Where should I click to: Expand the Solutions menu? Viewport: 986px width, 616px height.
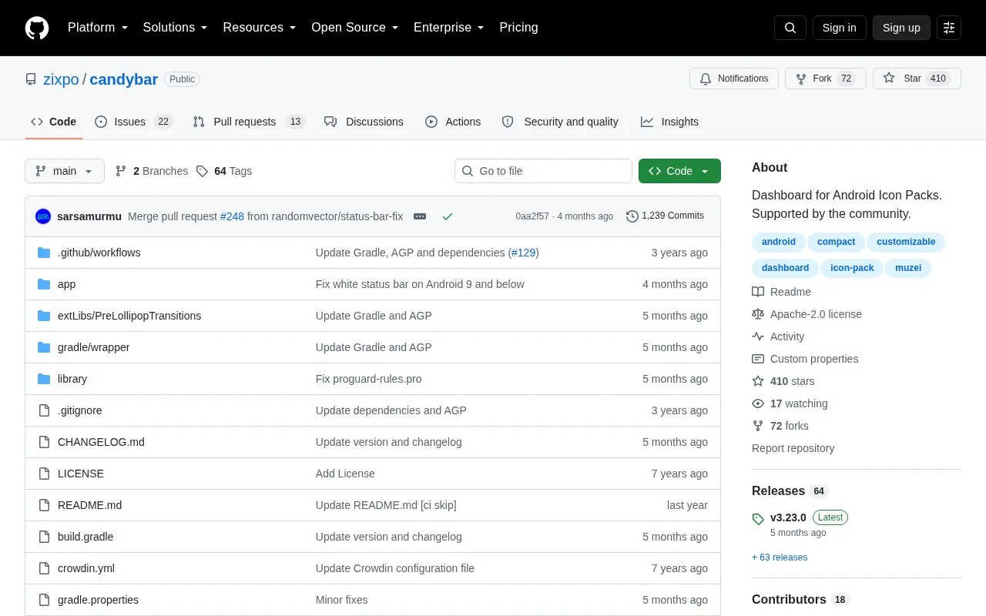pos(175,28)
